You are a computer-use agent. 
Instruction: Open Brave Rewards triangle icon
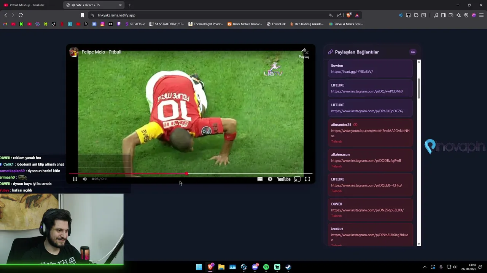coord(357,15)
